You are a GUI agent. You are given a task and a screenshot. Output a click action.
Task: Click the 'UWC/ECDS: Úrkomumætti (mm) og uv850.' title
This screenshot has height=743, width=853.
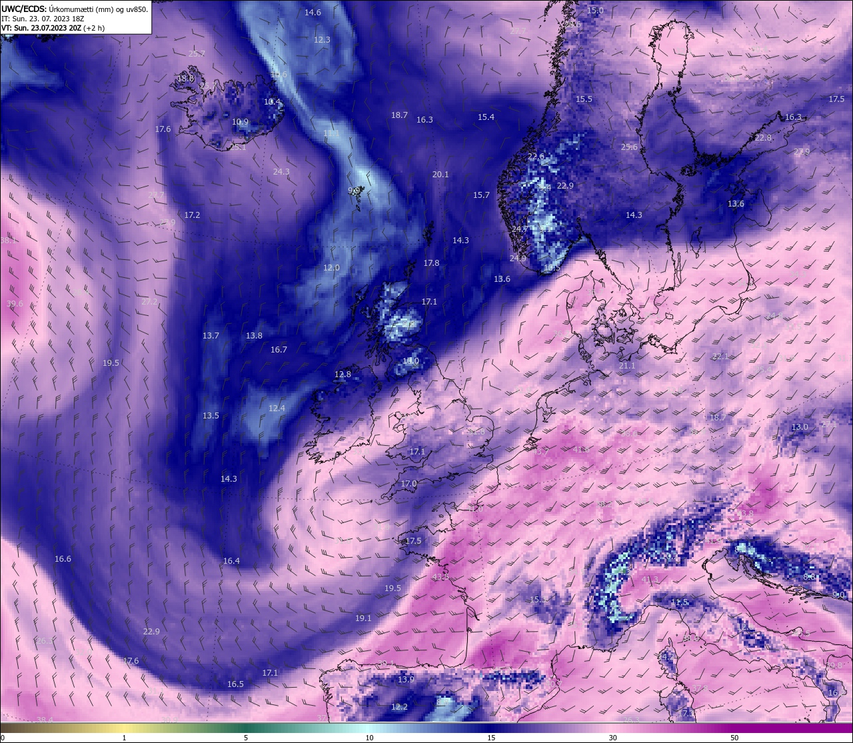[75, 9]
